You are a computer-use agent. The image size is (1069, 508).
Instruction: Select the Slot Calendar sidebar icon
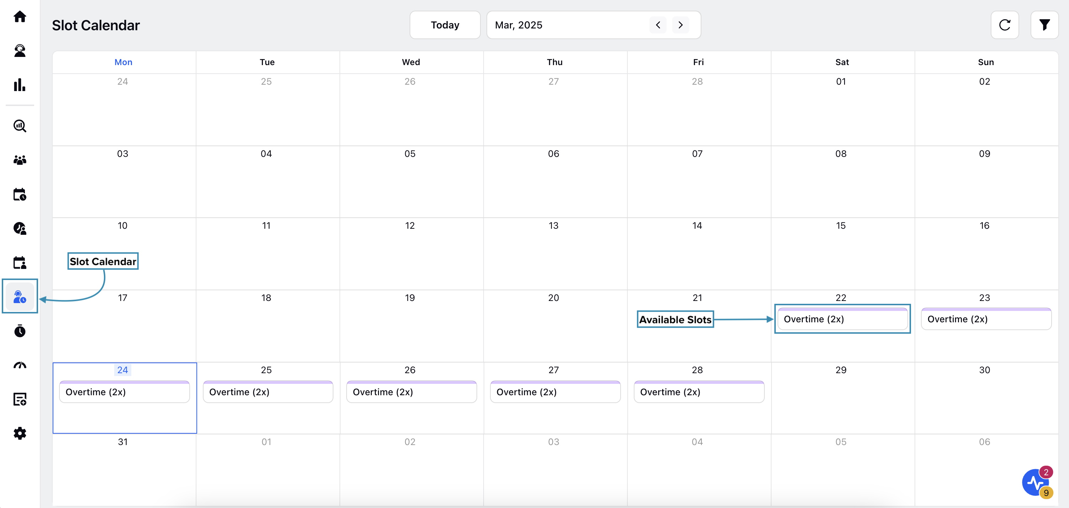tap(20, 296)
